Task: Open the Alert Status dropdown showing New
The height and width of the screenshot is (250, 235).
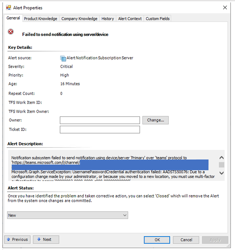Action: pos(67,215)
